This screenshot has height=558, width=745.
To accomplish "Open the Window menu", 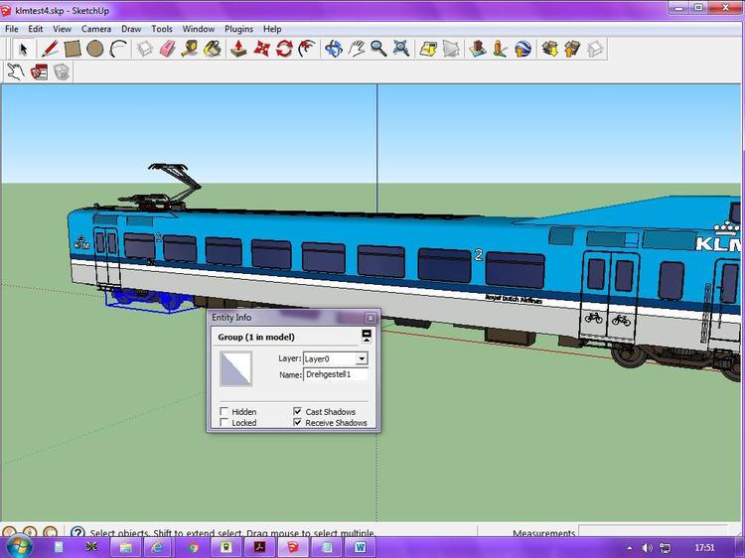I will (199, 29).
